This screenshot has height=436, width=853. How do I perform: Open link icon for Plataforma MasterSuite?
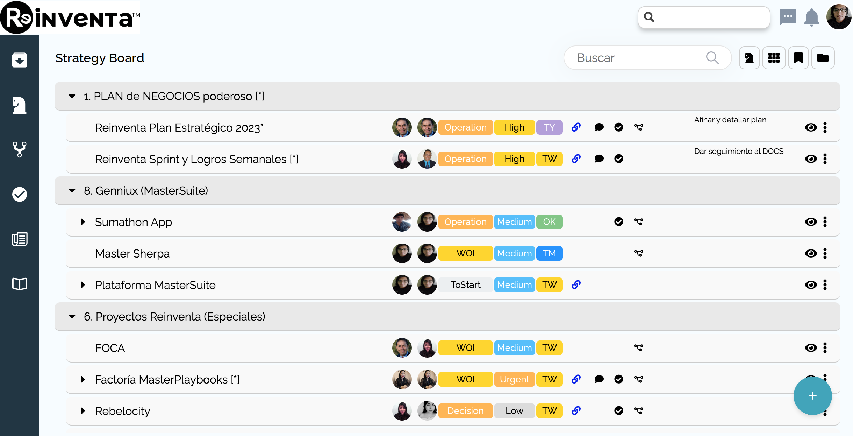(576, 285)
